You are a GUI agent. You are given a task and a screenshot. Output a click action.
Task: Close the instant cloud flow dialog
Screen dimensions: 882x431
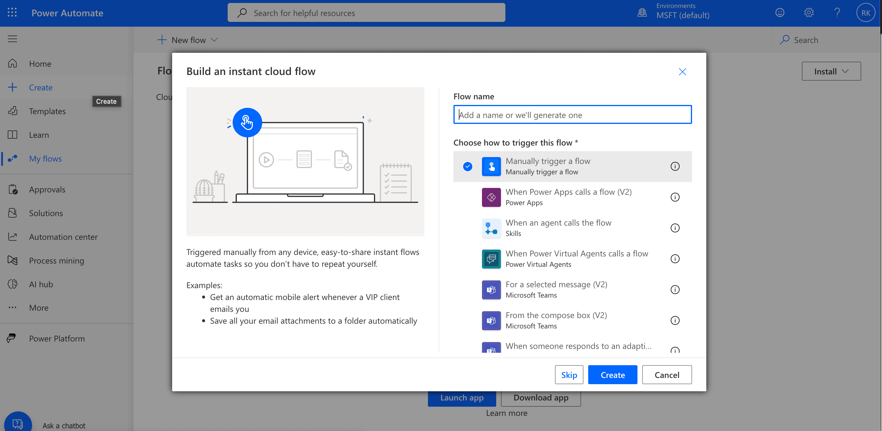tap(682, 71)
